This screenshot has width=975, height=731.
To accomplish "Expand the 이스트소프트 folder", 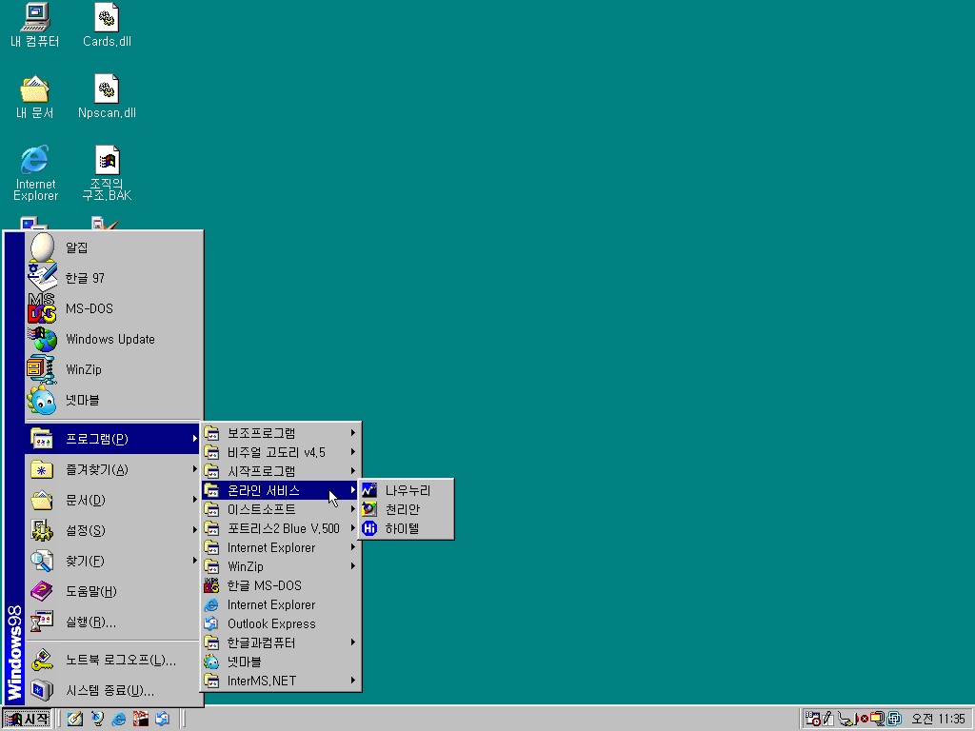I will [281, 509].
